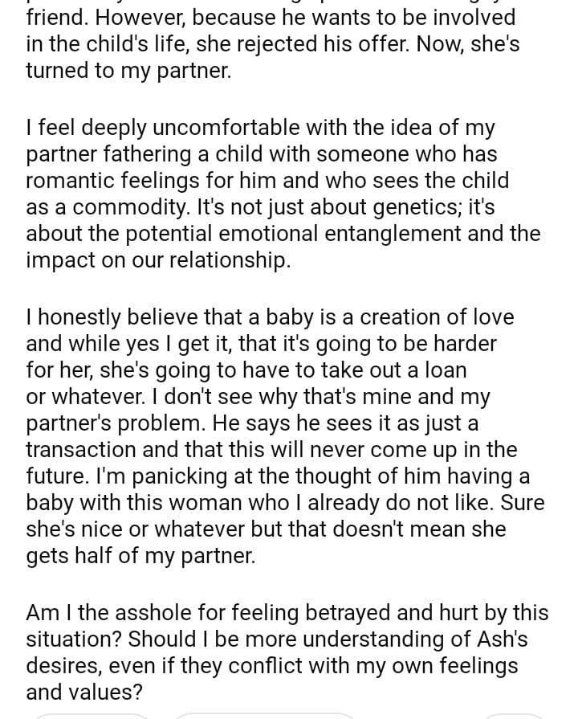The image size is (578, 719).
Task: Click the line "gets half of my partner."
Action: pyautogui.click(x=140, y=557)
